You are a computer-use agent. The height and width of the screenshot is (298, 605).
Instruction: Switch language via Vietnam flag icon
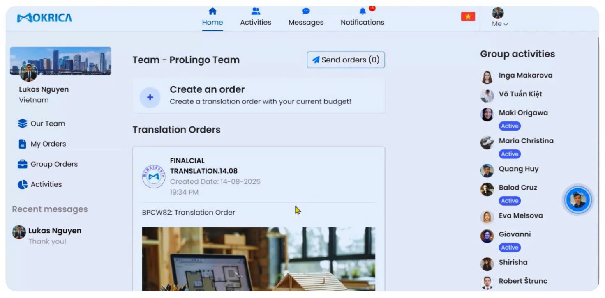point(468,16)
